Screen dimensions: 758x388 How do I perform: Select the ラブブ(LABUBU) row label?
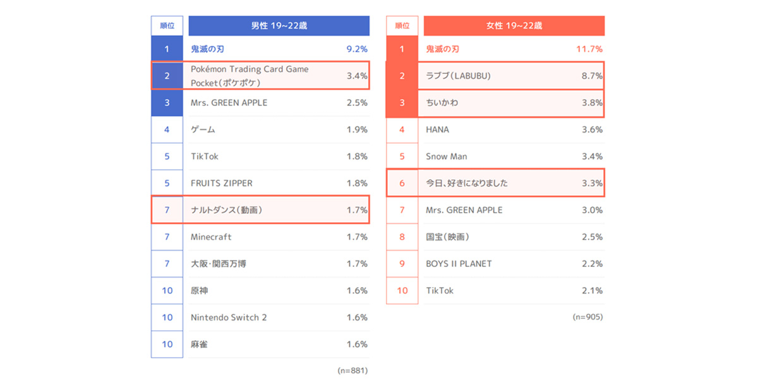click(x=458, y=76)
